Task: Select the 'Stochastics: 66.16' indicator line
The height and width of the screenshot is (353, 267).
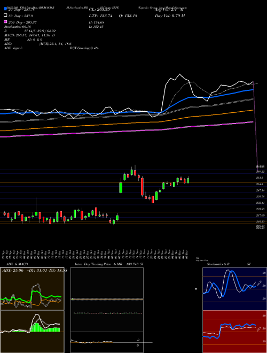Action: pos(18,27)
